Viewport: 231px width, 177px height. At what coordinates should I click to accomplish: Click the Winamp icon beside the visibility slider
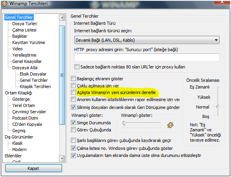170,125
